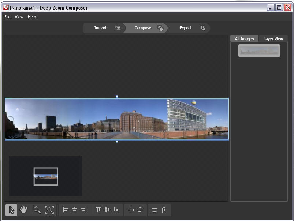Make selected images the same height

click(164, 210)
